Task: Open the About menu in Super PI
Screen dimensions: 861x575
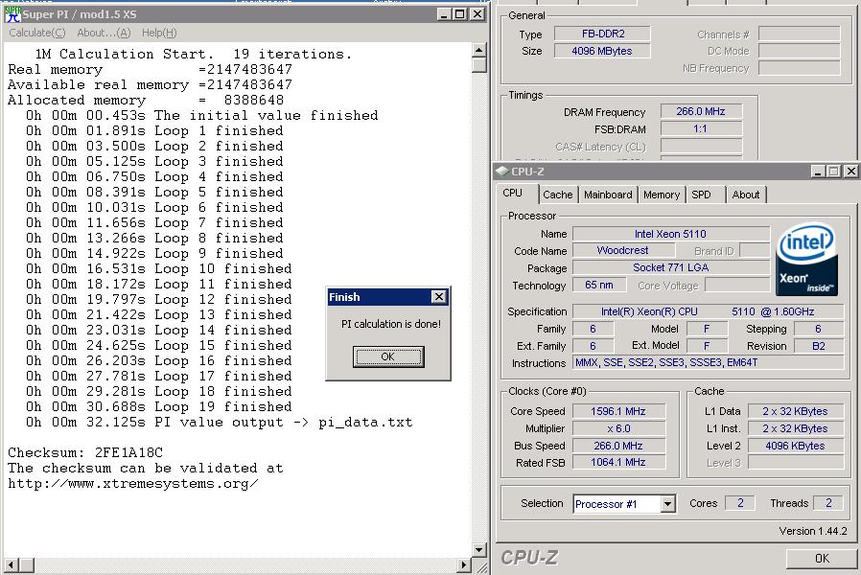Action: coord(104,33)
